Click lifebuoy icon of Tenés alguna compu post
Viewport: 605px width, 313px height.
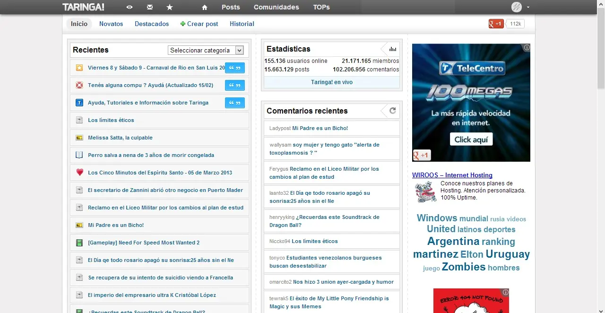[x=79, y=85]
